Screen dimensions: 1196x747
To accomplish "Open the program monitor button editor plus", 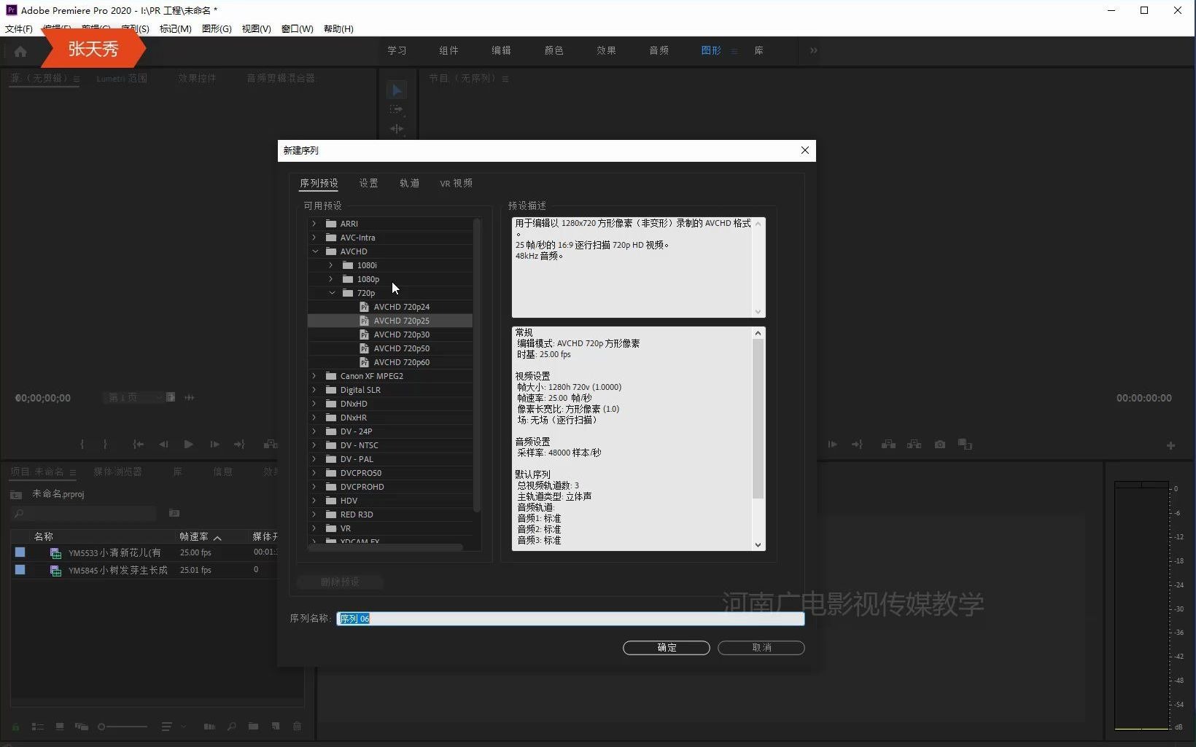I will (x=1170, y=445).
